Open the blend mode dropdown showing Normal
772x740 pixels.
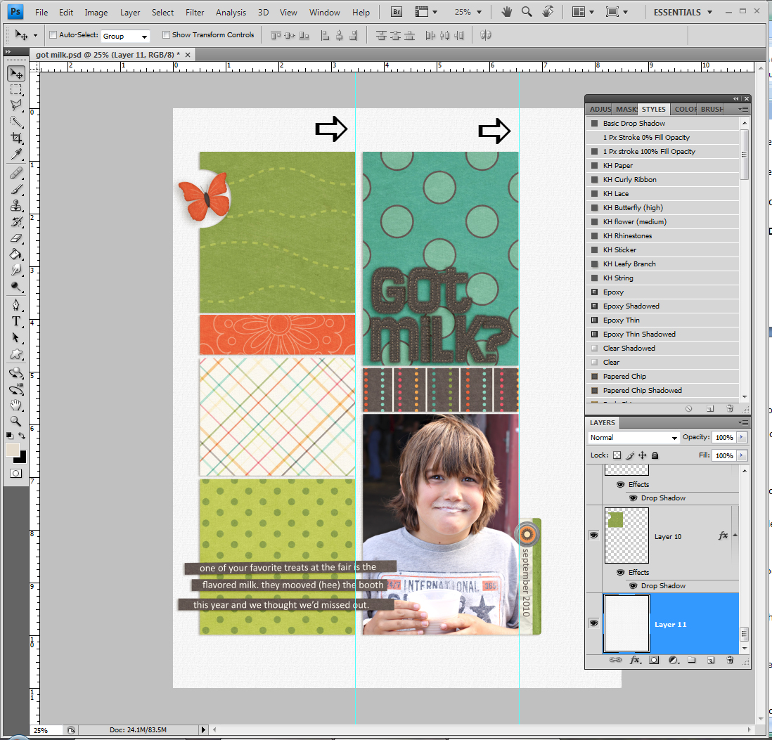click(633, 437)
